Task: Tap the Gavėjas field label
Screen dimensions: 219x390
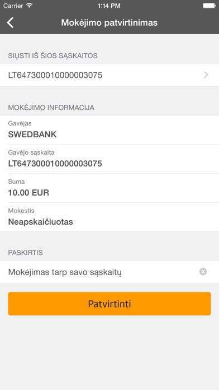Action: [20, 123]
